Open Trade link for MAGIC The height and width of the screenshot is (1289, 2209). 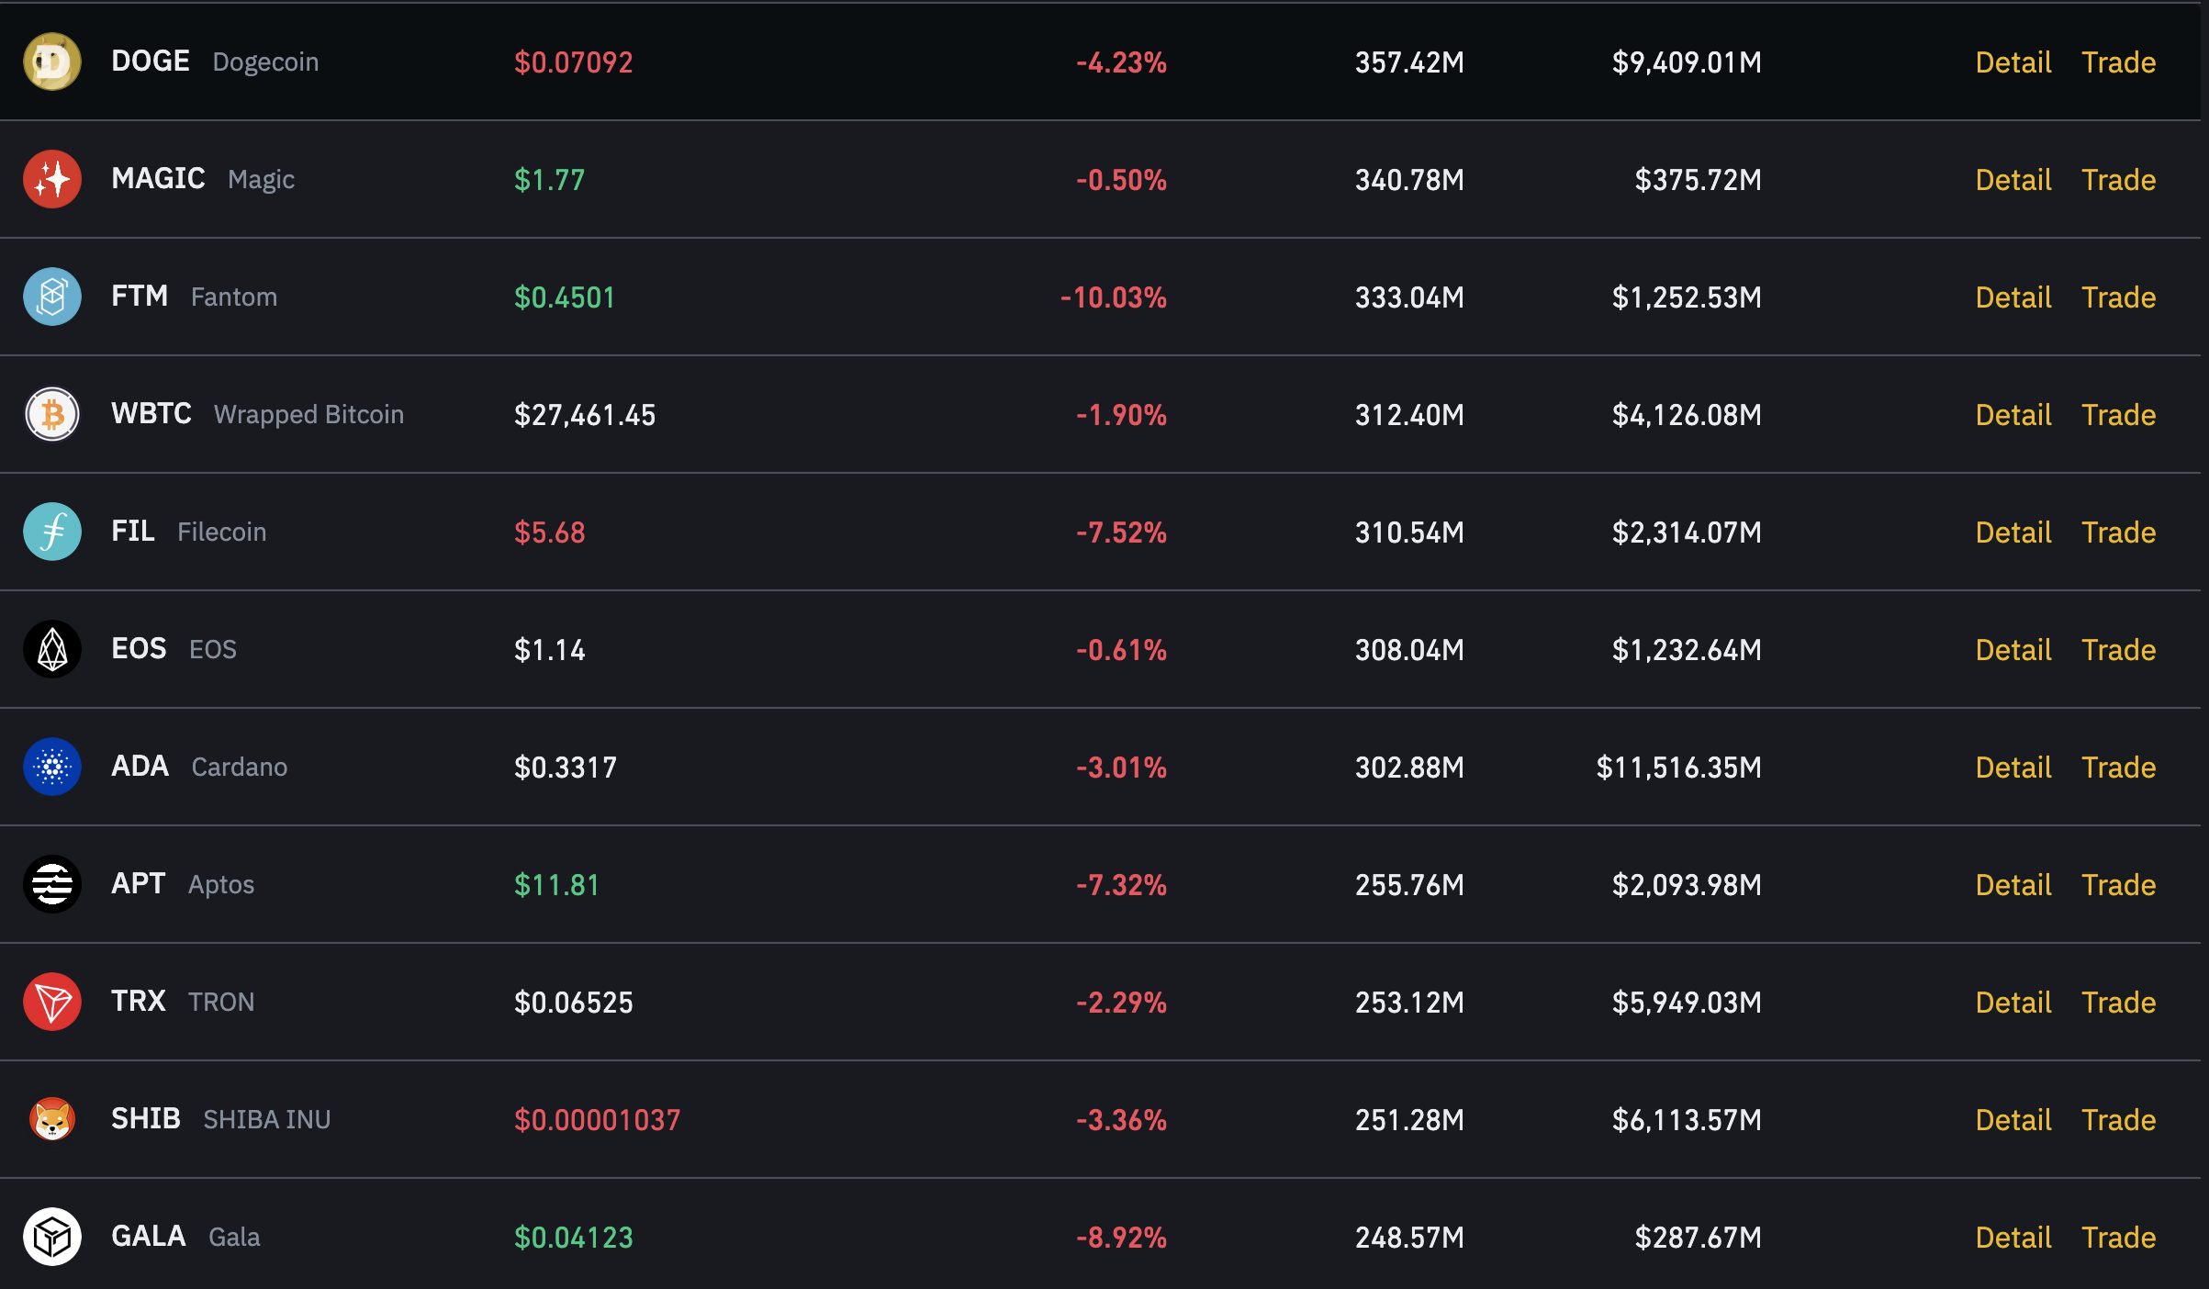coord(2118,180)
